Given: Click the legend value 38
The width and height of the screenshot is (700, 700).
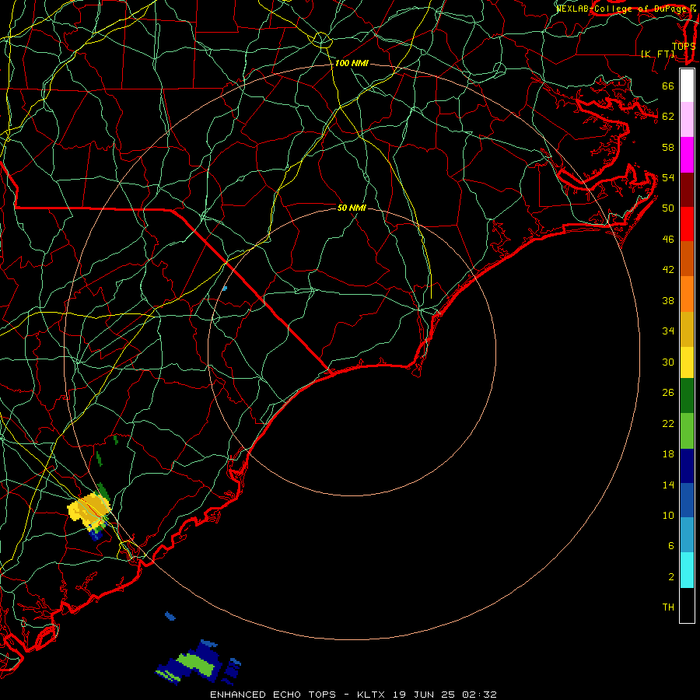Looking at the screenshot, I should click(668, 300).
